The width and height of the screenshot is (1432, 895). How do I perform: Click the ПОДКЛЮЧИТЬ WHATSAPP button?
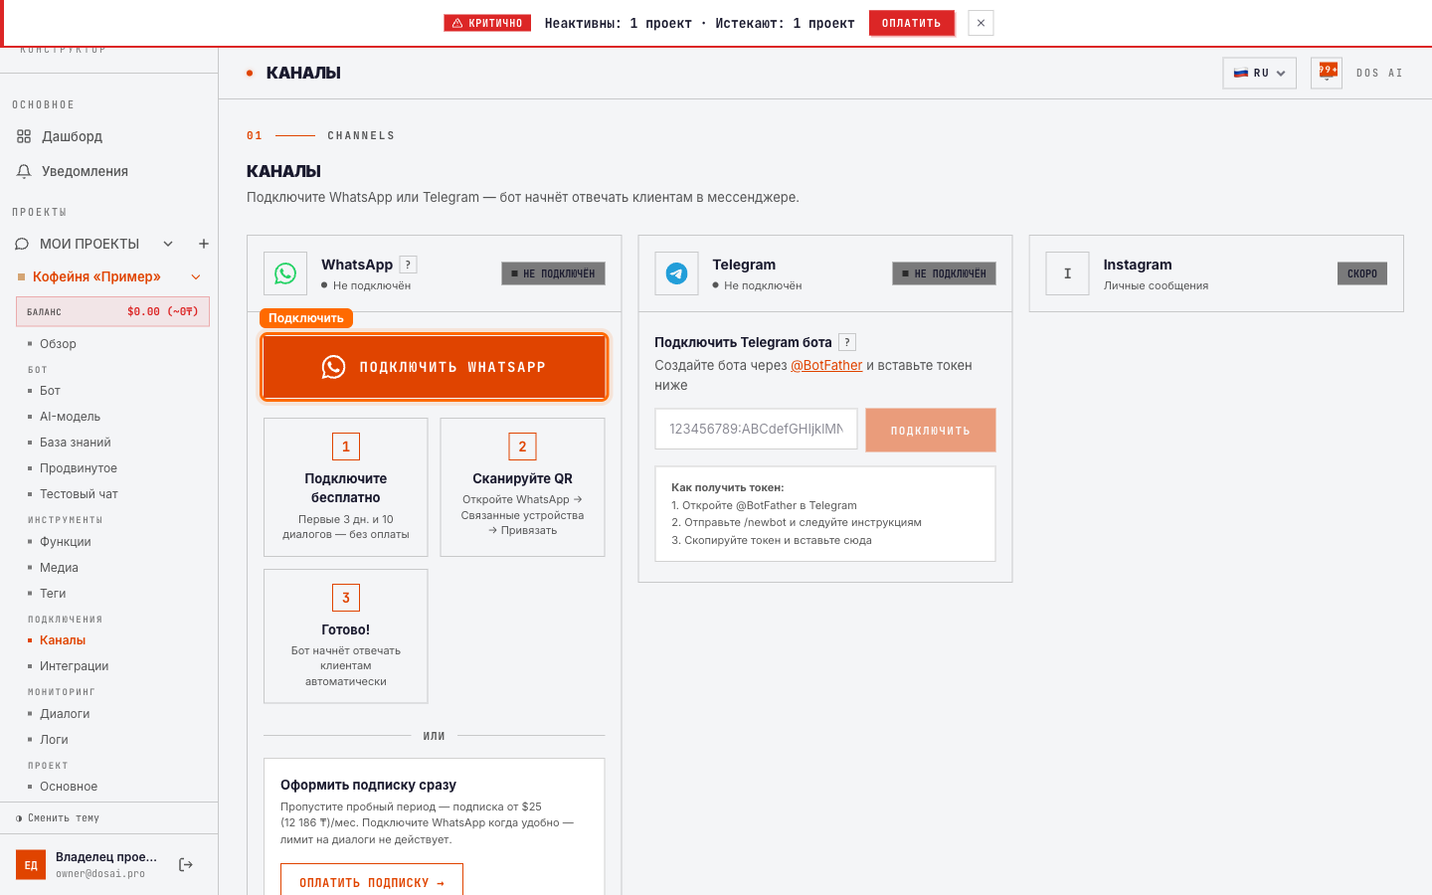pyautogui.click(x=435, y=367)
